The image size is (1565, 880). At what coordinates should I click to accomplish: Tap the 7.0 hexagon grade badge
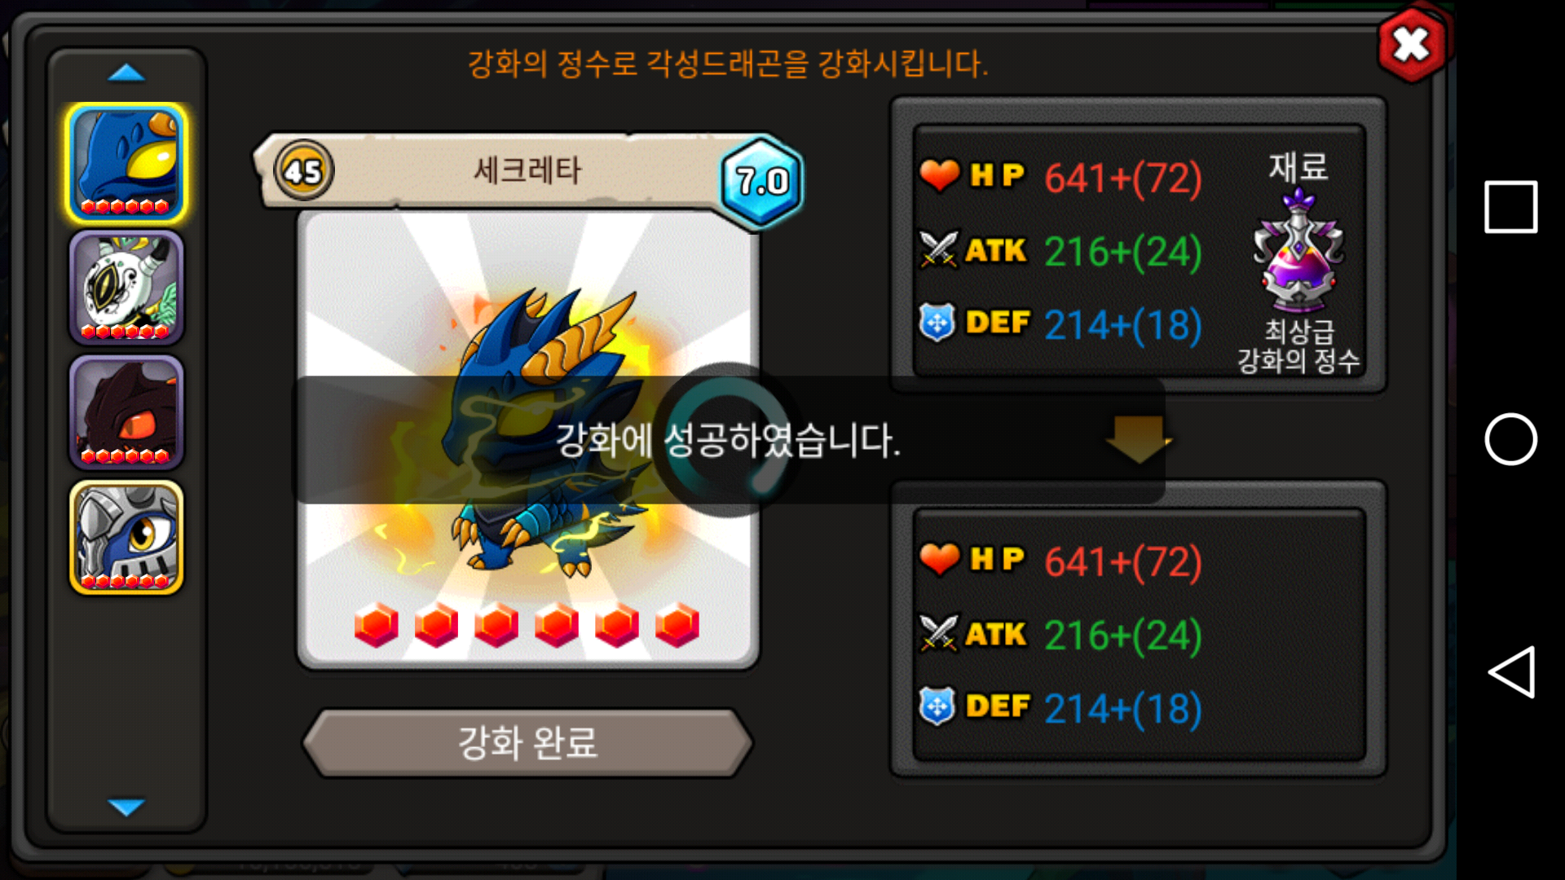pos(761,182)
